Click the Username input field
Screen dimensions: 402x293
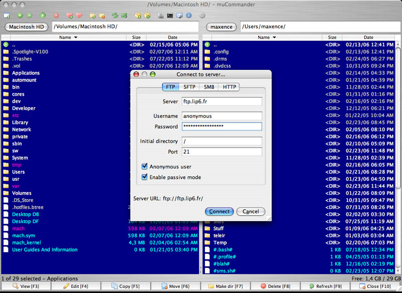click(x=222, y=116)
